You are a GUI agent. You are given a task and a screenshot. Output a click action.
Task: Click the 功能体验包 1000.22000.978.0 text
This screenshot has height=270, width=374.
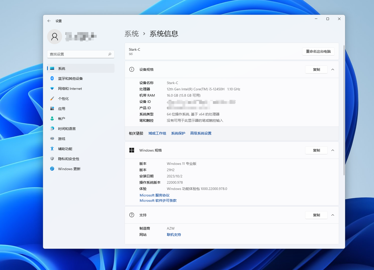tap(197, 189)
